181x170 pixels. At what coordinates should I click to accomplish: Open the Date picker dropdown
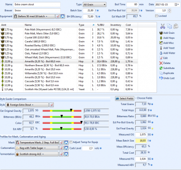coord(177,5)
